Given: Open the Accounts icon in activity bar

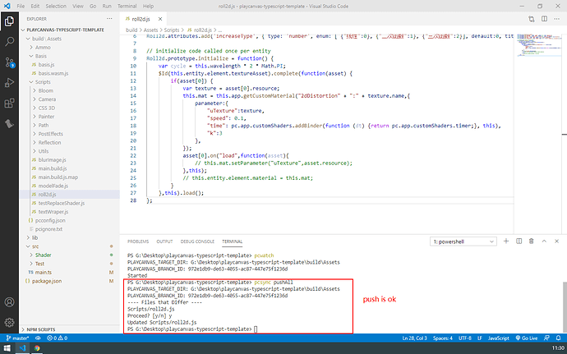Looking at the screenshot, I should coord(9,302).
